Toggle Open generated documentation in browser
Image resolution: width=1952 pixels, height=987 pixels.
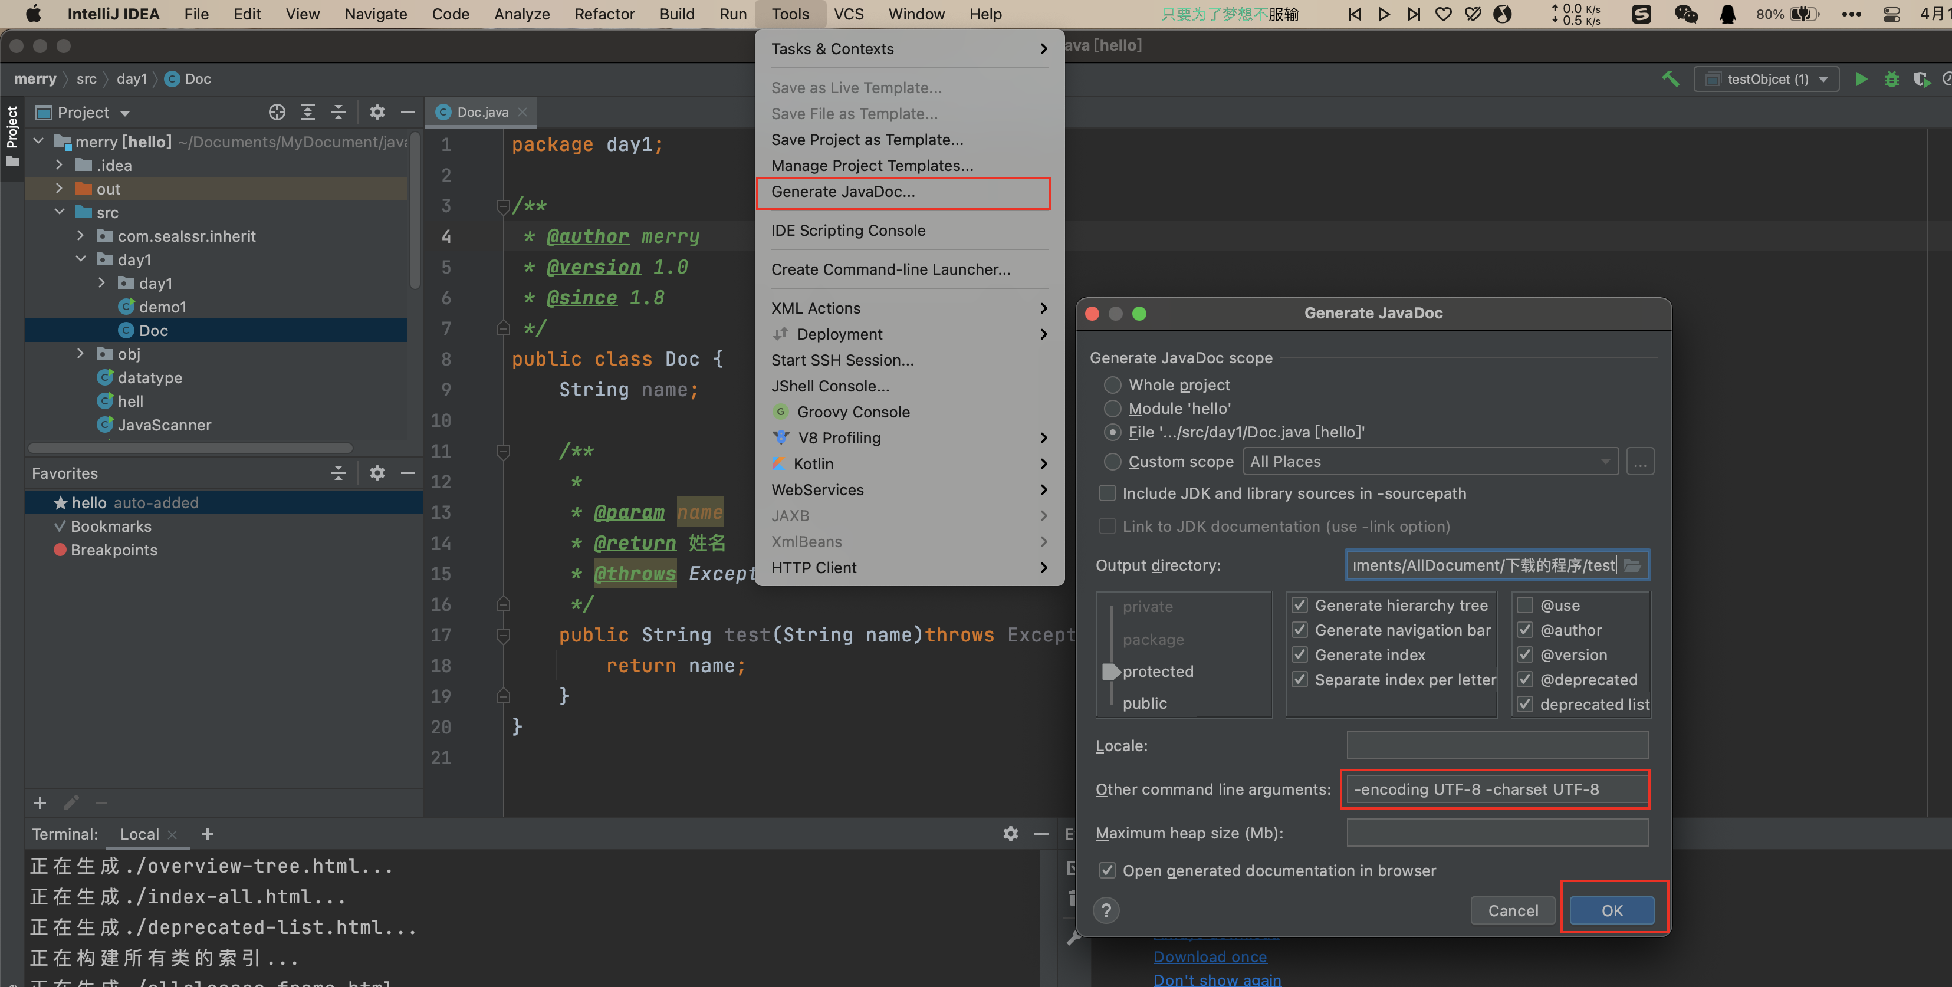pos(1107,870)
